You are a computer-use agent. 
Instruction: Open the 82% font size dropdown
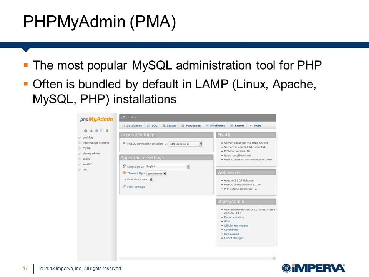click(x=146, y=180)
